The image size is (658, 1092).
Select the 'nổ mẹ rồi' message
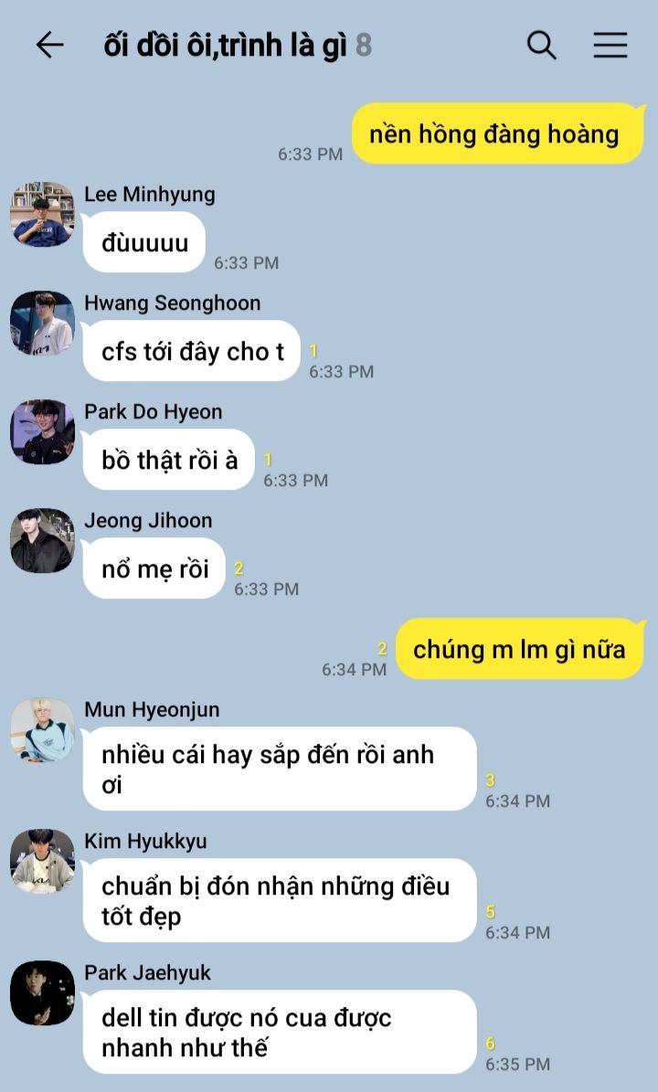[154, 568]
